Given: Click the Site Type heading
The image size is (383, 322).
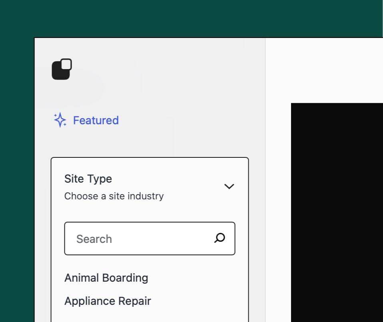Looking at the screenshot, I should tap(88, 179).
